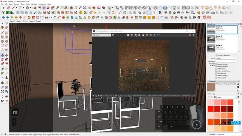
Task: Click the Rotate tool in left toolbar
Action: [2, 59]
